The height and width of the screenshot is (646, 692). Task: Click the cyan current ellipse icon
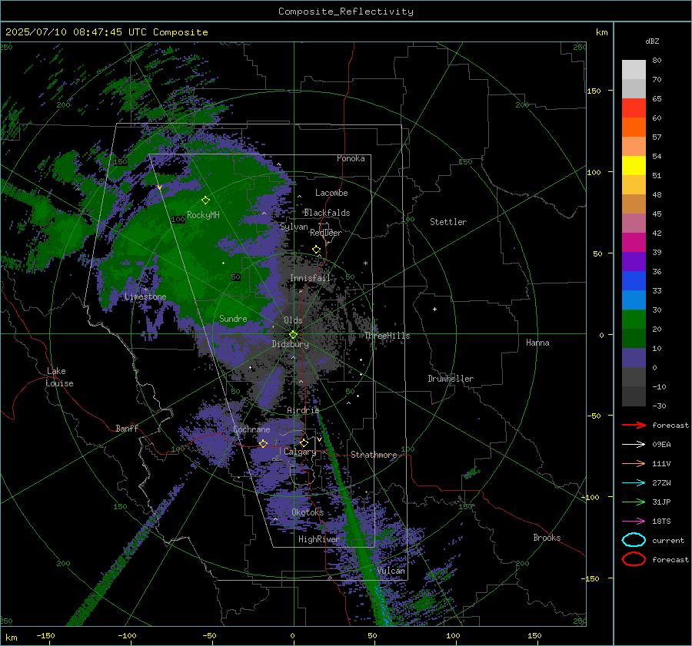(634, 540)
